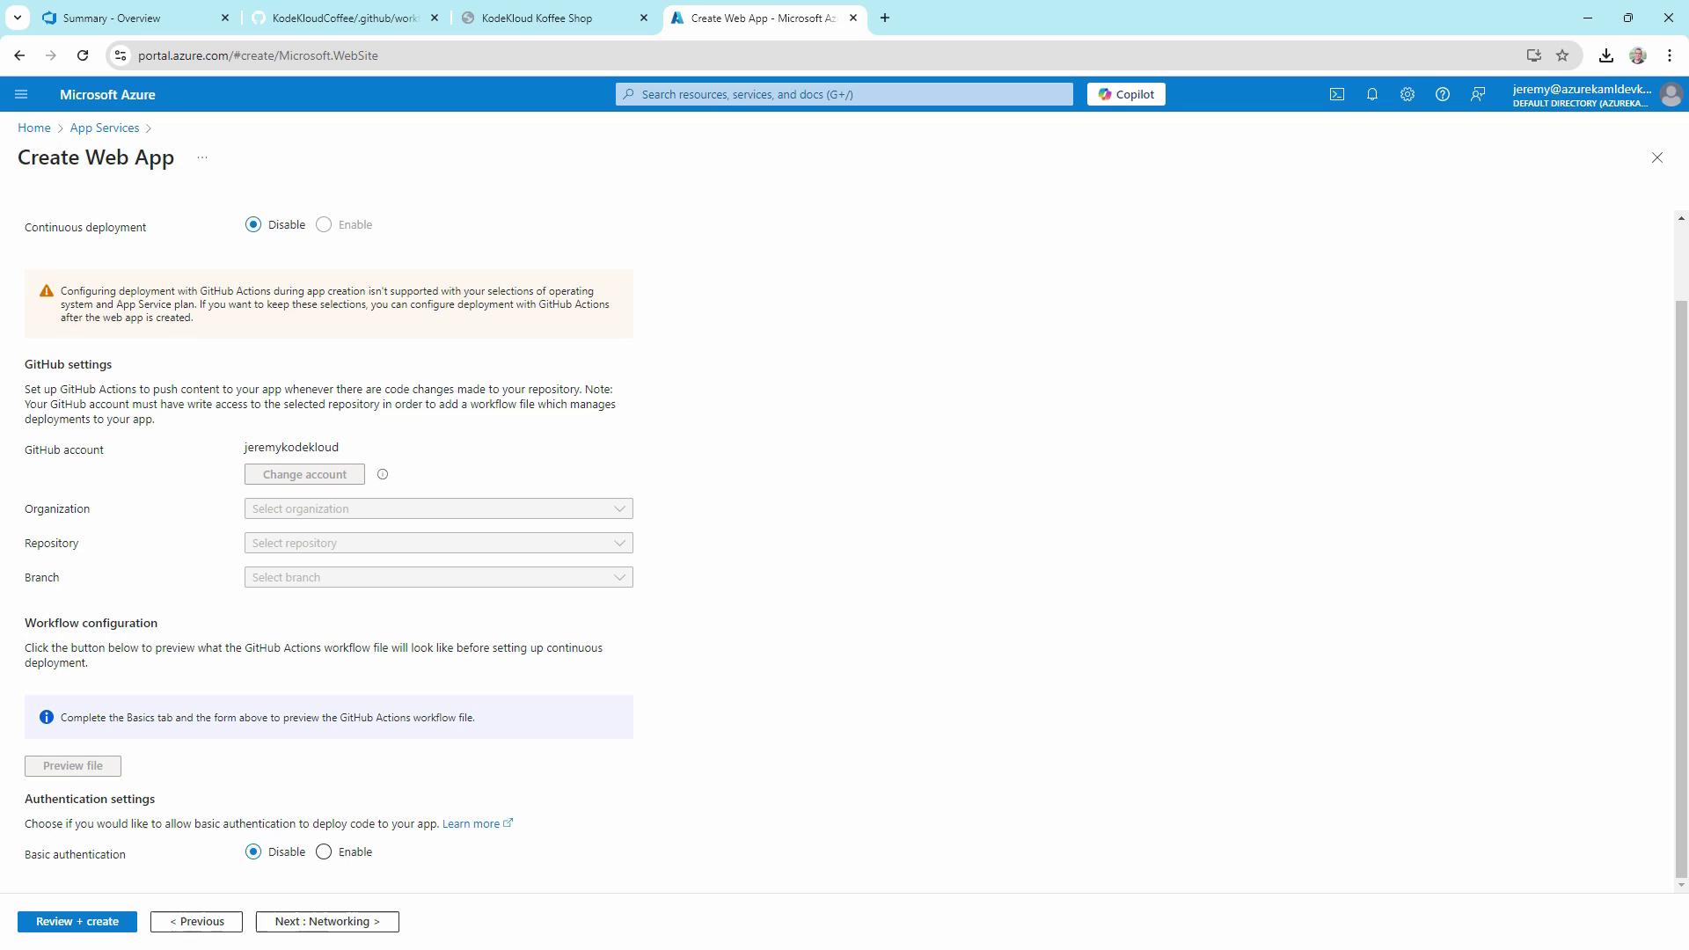
Task: Open portal settings gear icon
Action: click(1407, 94)
